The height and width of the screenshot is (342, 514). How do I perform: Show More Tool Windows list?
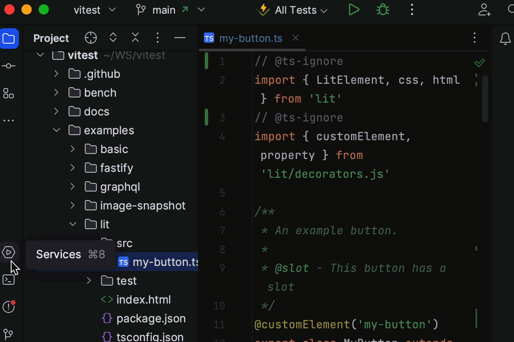pos(9,120)
